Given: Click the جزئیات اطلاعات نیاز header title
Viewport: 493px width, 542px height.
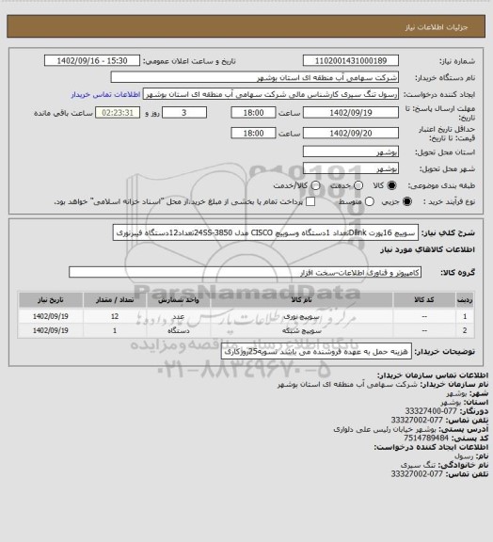Looking at the screenshot, I should coord(437,27).
